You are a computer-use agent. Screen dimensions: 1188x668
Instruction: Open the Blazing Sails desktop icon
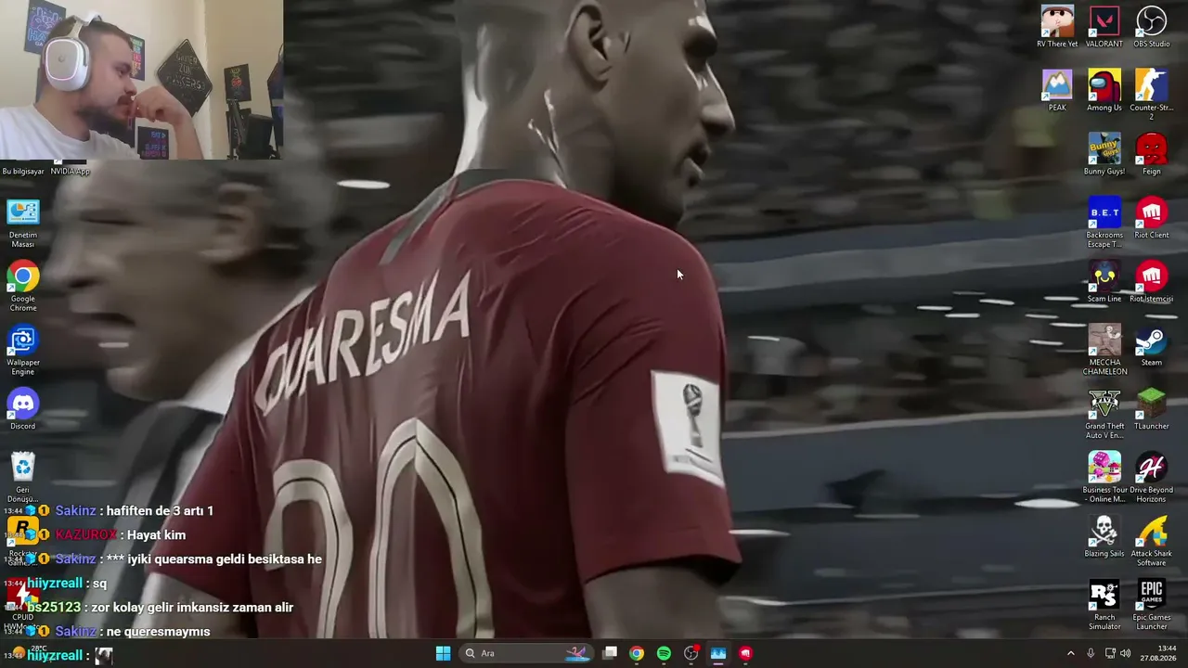[1104, 537]
